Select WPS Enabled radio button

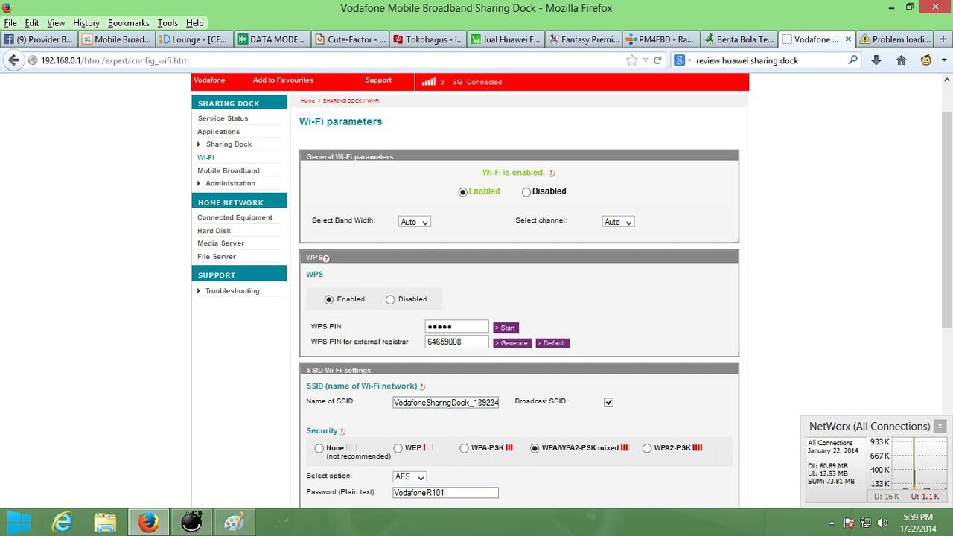coord(329,300)
